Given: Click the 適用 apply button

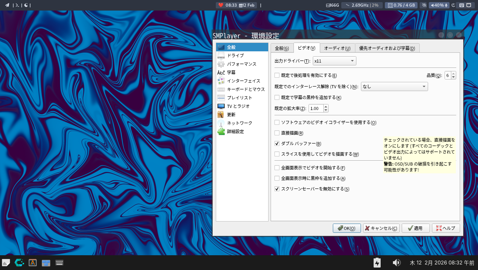Looking at the screenshot, I should (x=416, y=228).
